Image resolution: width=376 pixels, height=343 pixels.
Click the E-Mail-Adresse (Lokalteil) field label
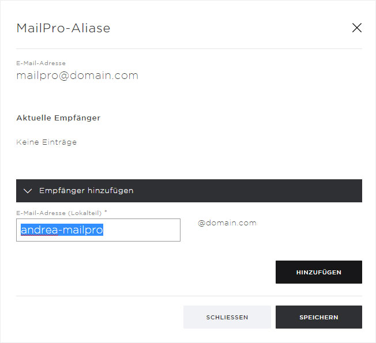coord(59,213)
